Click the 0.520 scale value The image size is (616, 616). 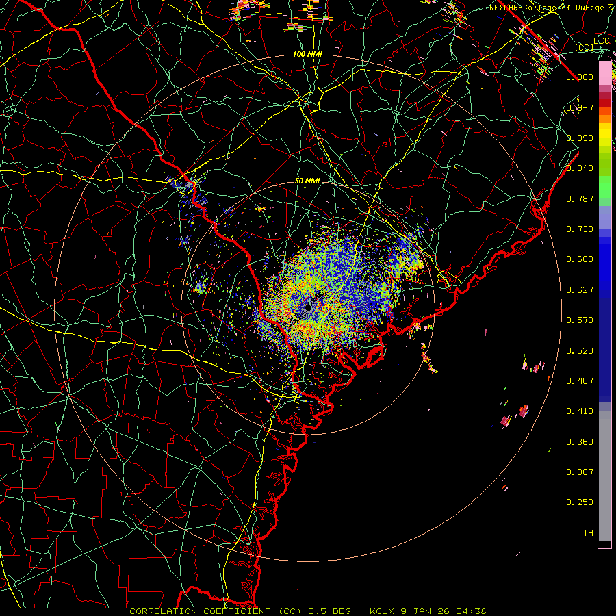pyautogui.click(x=580, y=351)
